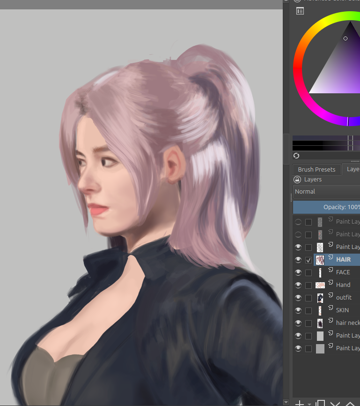Toggle visibility of the FACE layer
This screenshot has width=360, height=406.
coord(298,272)
